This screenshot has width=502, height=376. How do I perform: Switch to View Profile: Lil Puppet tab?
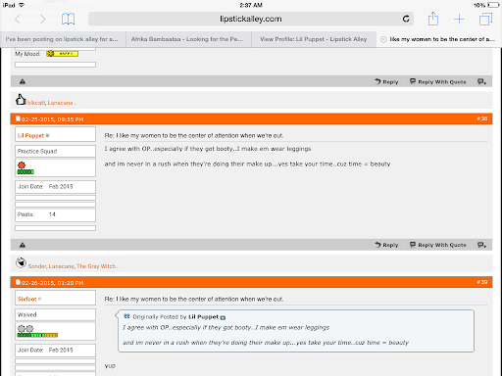(314, 39)
